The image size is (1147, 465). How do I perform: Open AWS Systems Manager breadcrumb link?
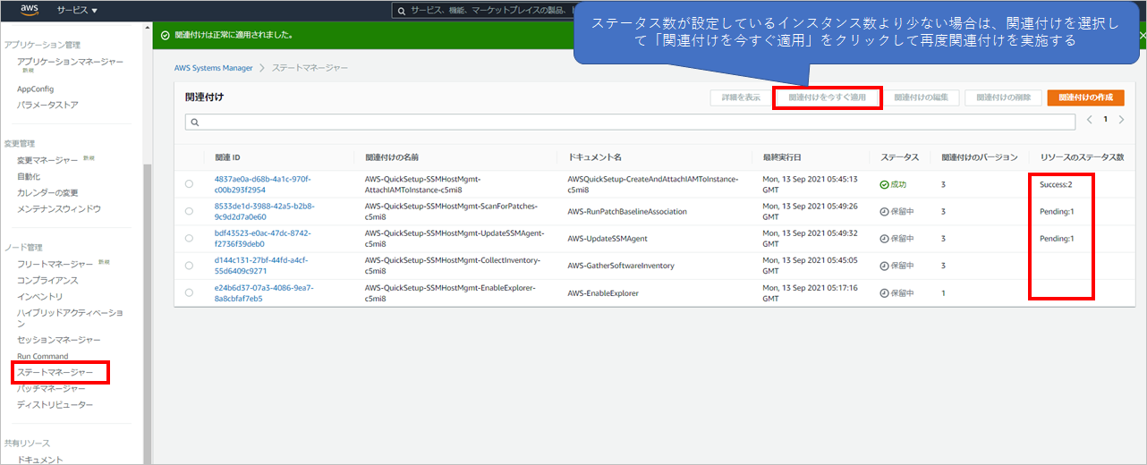(214, 68)
